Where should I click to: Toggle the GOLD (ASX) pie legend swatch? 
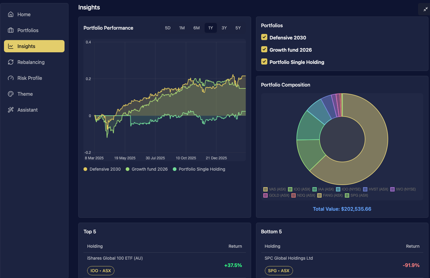[265, 195]
